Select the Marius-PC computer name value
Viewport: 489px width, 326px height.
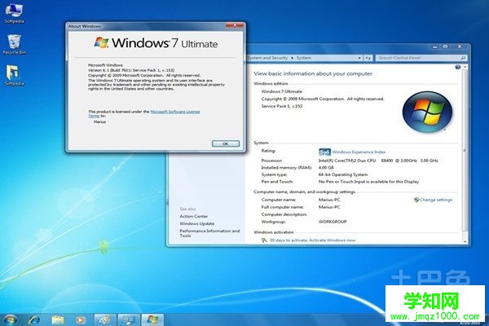329,200
